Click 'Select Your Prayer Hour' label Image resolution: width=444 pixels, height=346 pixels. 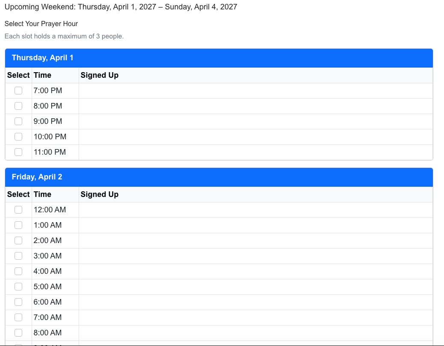[x=41, y=24]
